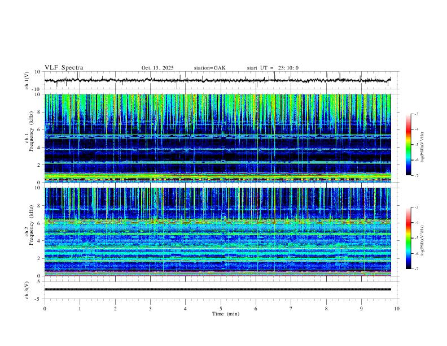Click the 5 tick on the ch.3(V) axis

39,282
